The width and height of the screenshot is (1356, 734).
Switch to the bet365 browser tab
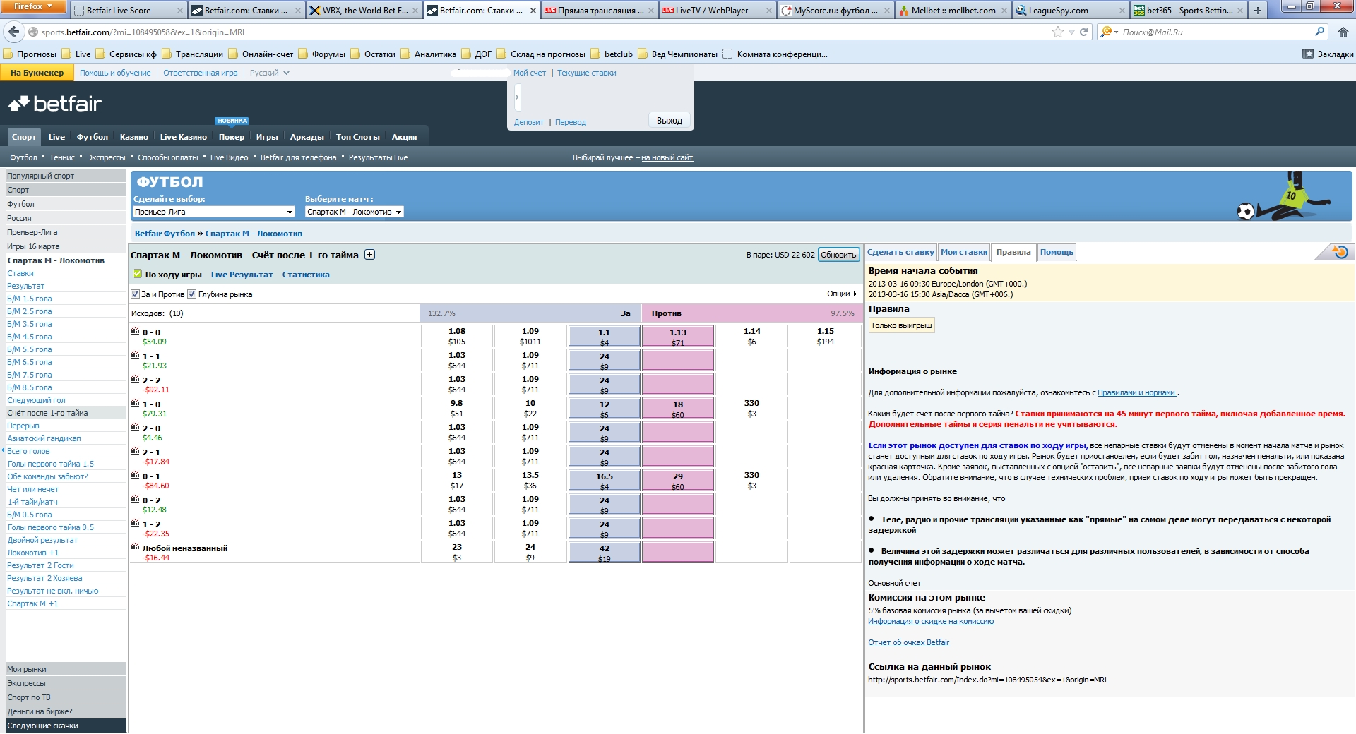(1189, 11)
